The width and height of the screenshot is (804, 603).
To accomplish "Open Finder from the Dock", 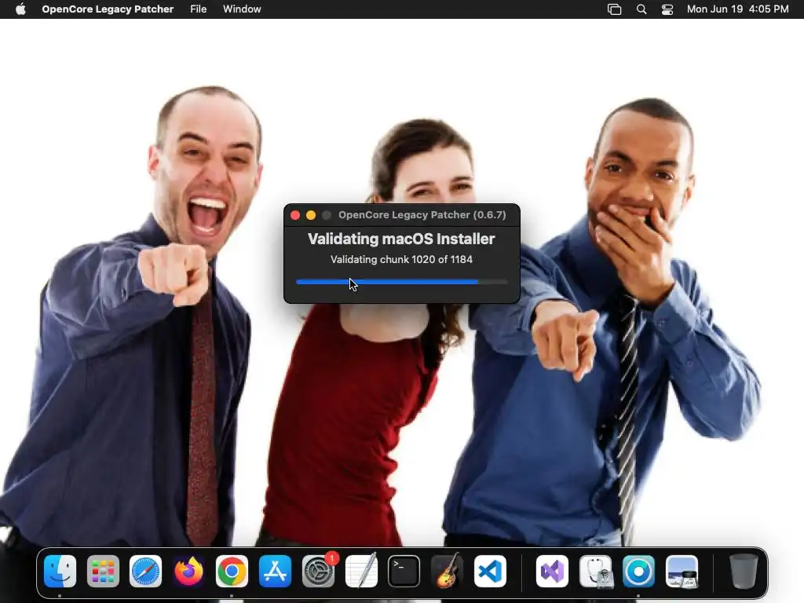I will coord(60,572).
